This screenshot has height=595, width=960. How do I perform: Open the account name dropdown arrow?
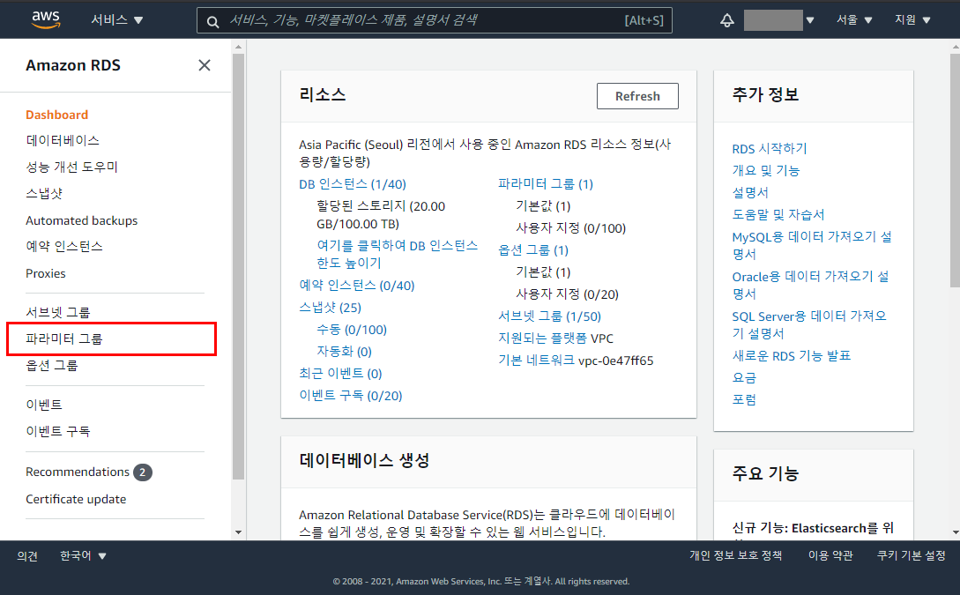[x=810, y=20]
